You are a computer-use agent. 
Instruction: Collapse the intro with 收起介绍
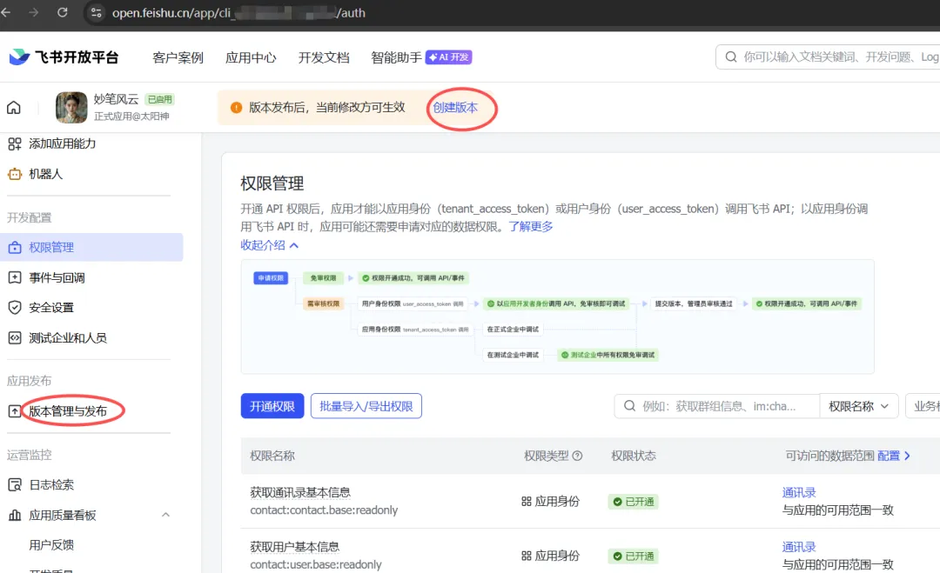(269, 245)
